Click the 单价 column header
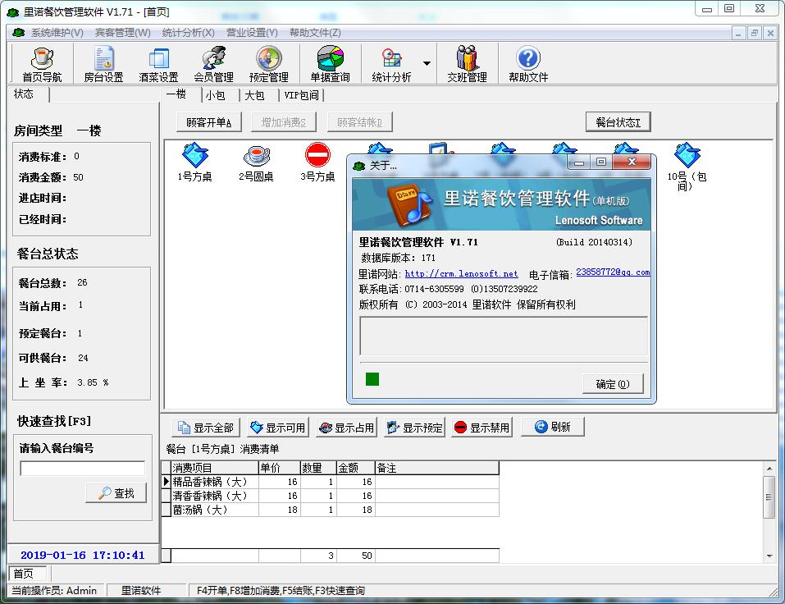 pos(280,468)
